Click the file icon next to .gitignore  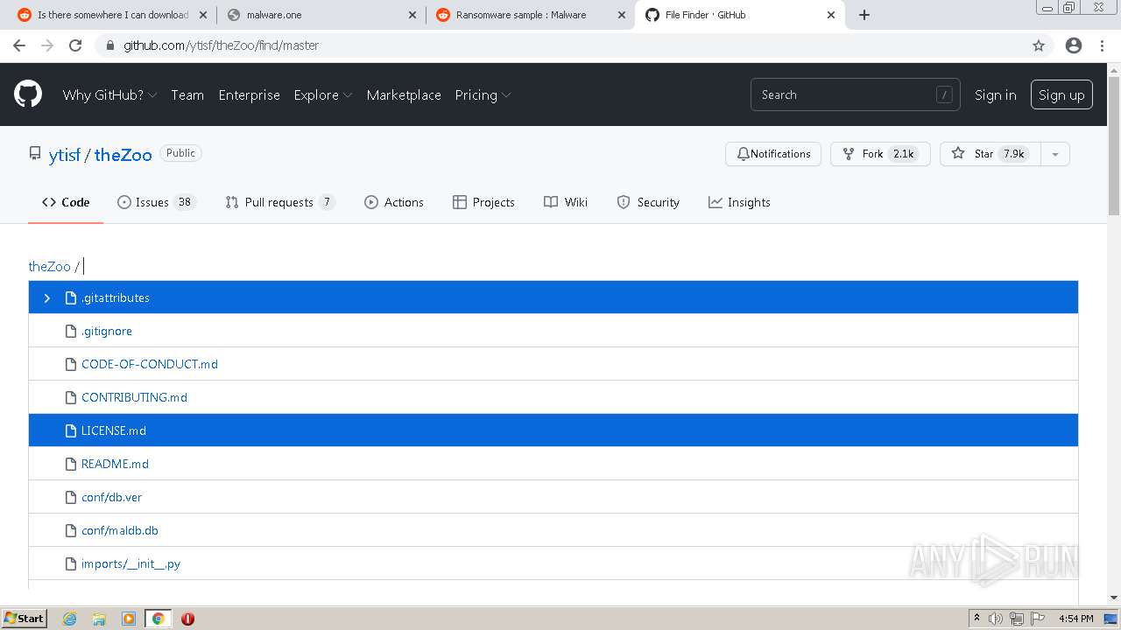71,331
